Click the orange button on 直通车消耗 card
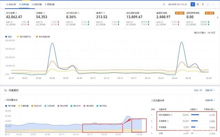Viewport: 220px width, 137px height. pos(179,13)
